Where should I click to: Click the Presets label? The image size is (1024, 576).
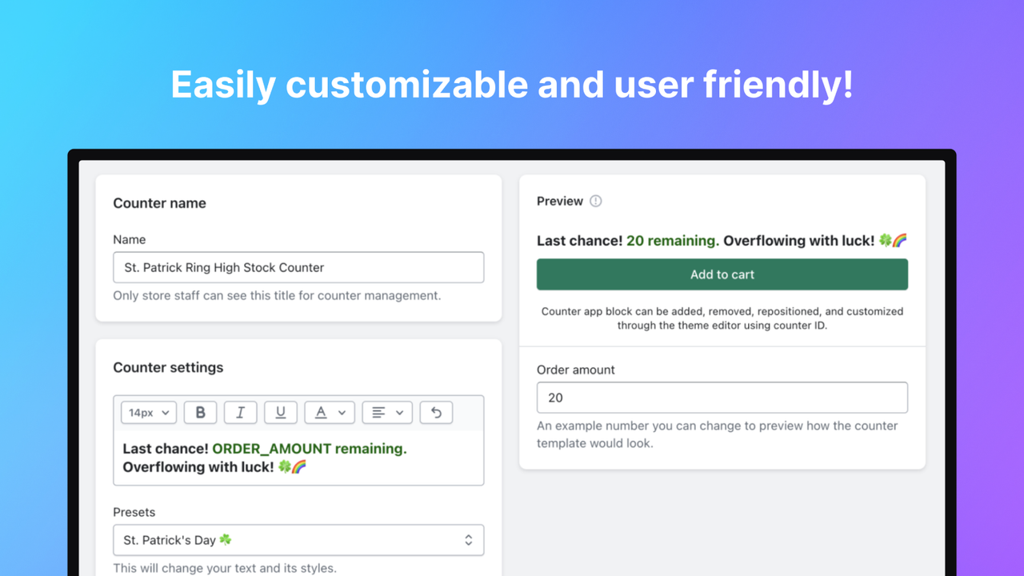click(134, 512)
